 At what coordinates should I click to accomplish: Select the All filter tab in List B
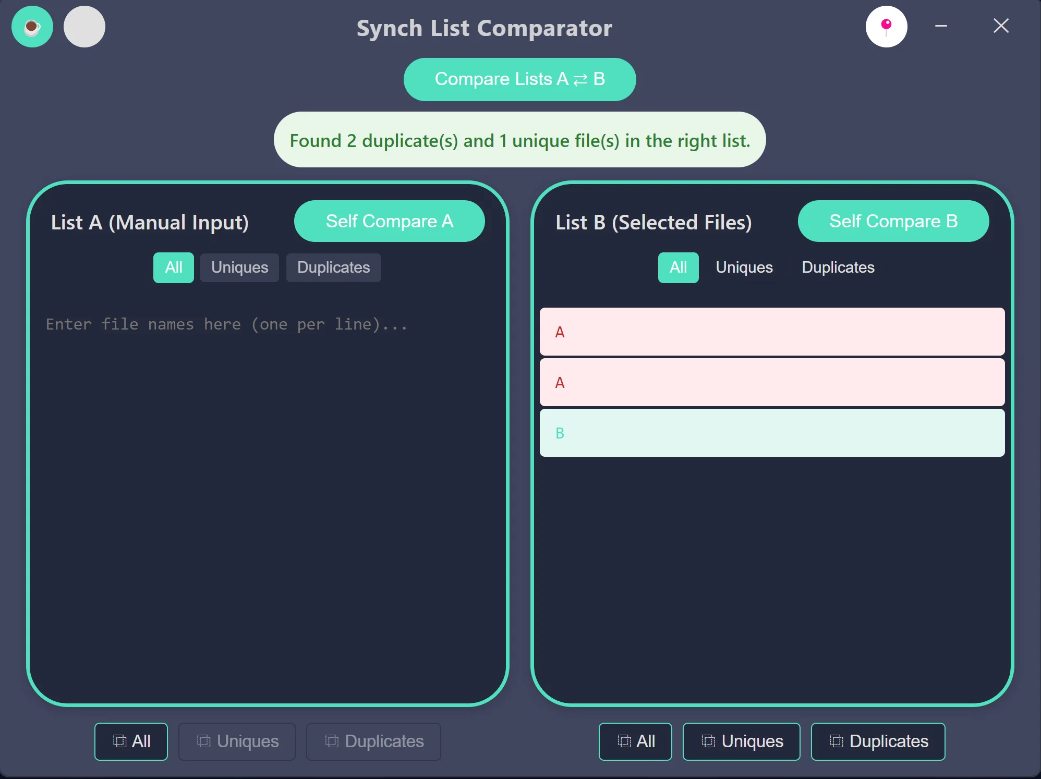678,267
